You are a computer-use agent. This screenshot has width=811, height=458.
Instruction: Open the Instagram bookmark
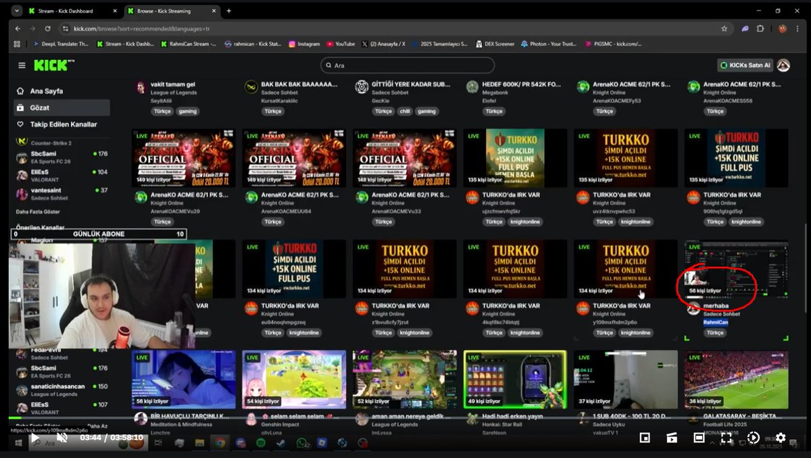click(x=304, y=44)
